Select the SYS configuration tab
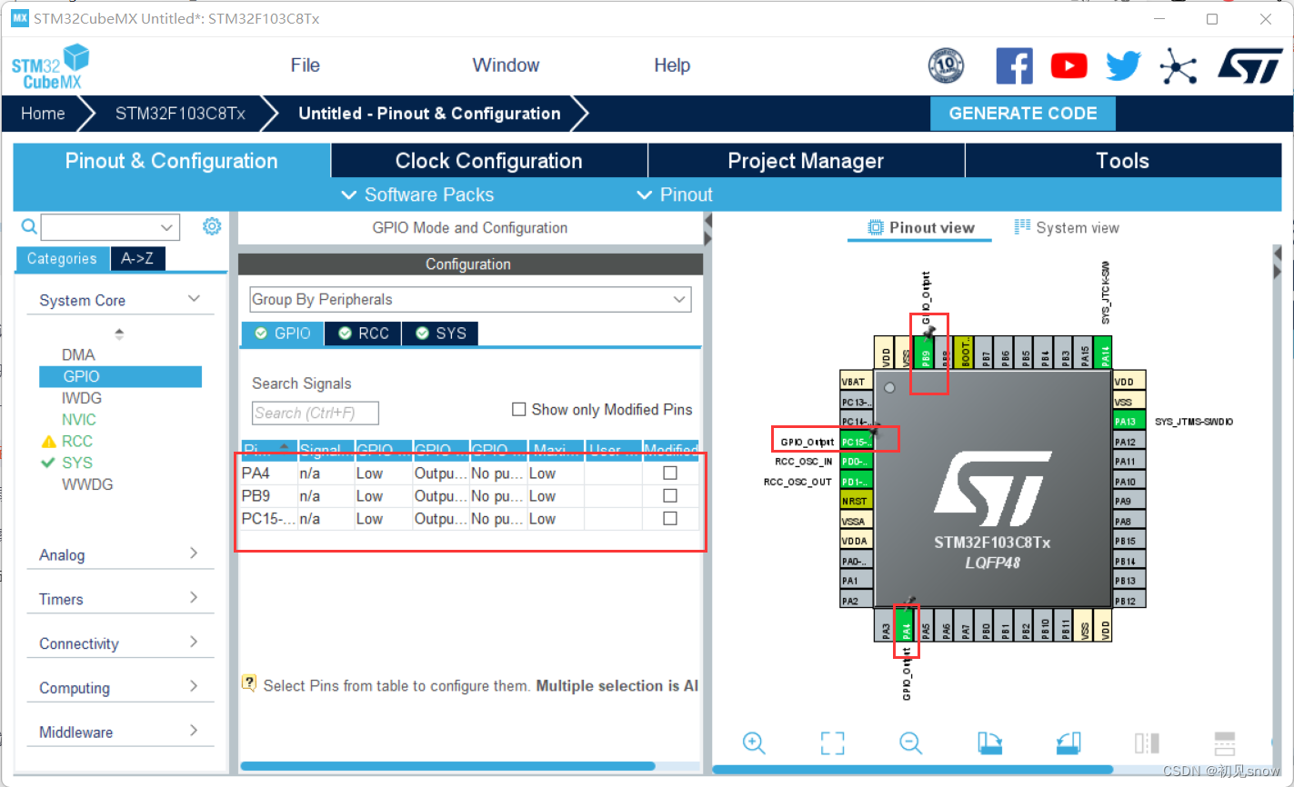 click(440, 334)
